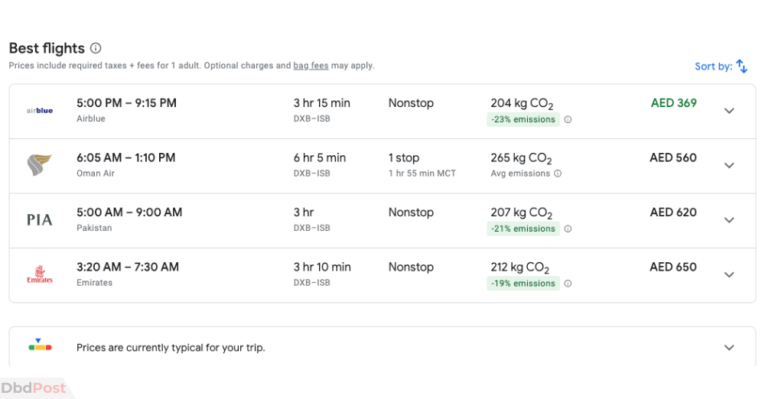Viewport: 765px width, 399px height.
Task: Open the bag fees link
Action: point(311,66)
